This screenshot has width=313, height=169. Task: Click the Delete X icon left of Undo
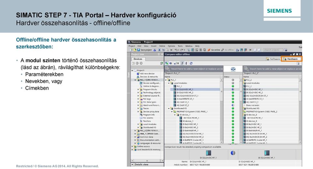tap(171, 50)
